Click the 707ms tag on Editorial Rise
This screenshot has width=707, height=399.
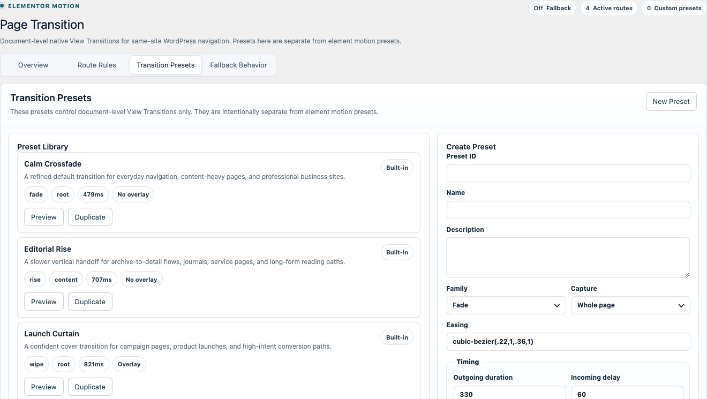pos(102,280)
